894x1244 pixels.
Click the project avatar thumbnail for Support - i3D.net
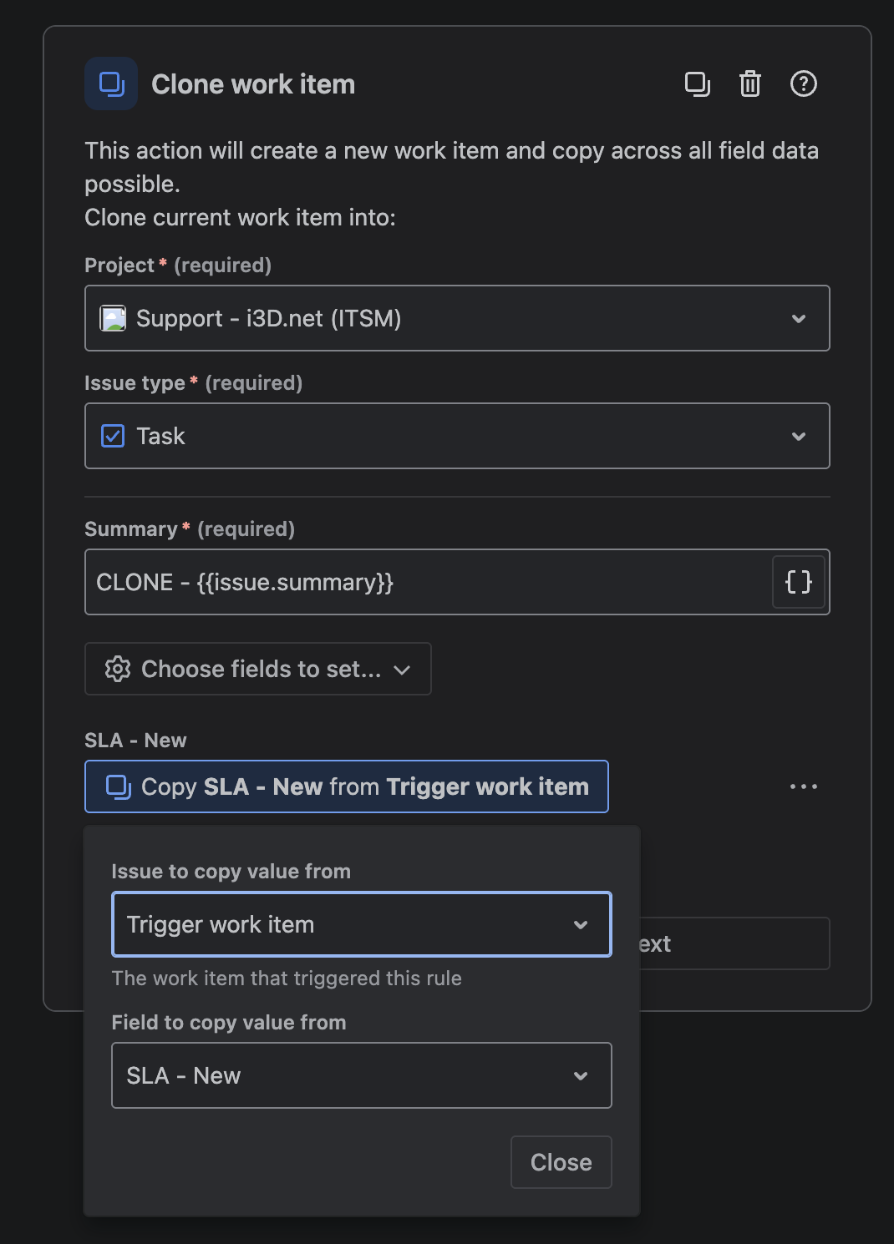(x=115, y=318)
